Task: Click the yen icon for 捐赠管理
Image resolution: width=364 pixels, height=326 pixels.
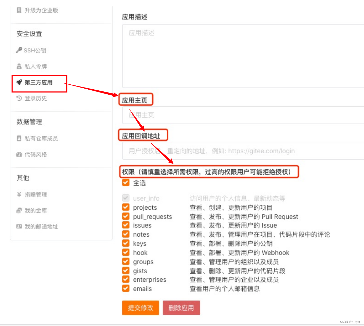Action: 19,194
